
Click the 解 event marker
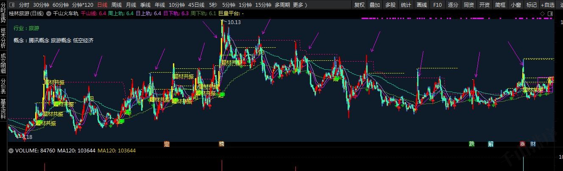tap(491, 144)
